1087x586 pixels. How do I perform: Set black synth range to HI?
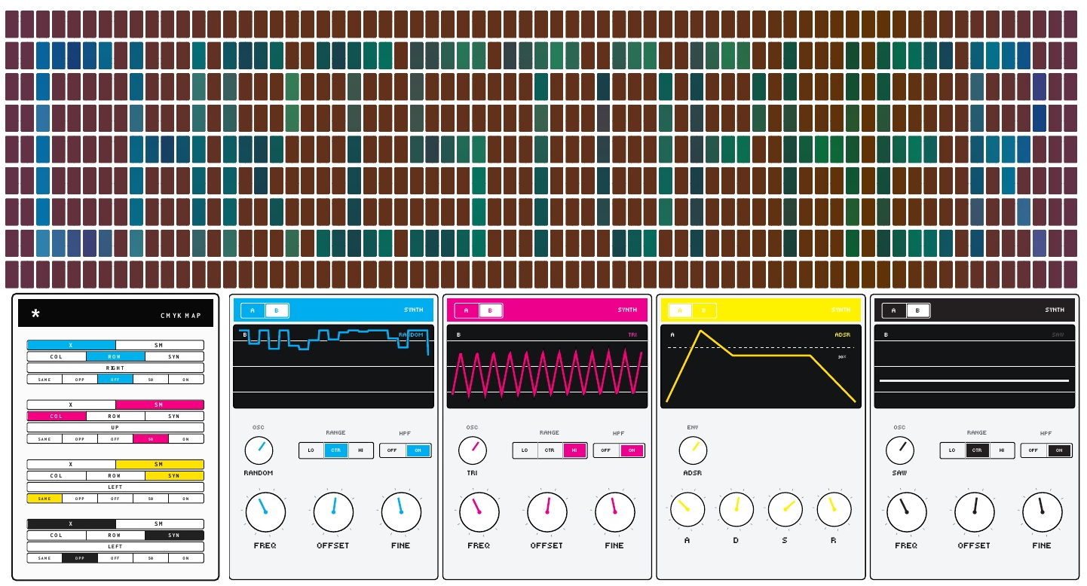point(1002,450)
